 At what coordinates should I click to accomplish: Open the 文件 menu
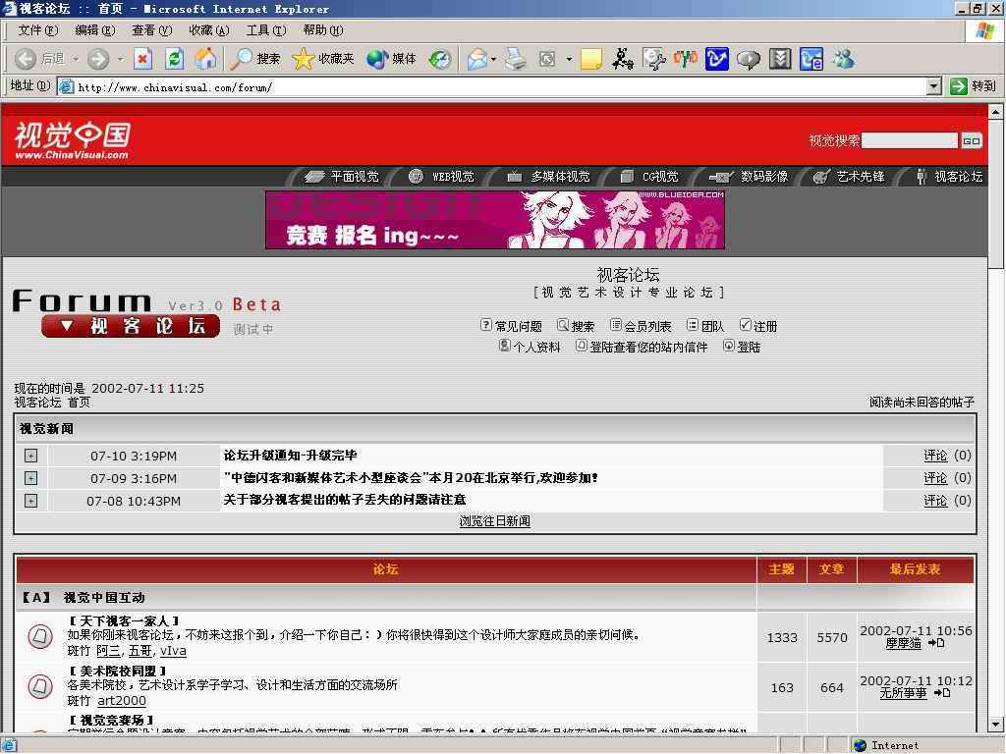pyautogui.click(x=35, y=29)
